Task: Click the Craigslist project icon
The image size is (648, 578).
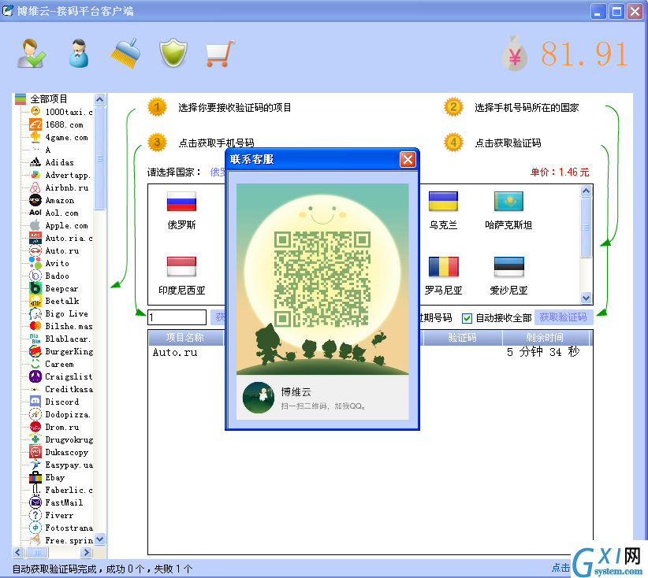Action: coord(35,376)
